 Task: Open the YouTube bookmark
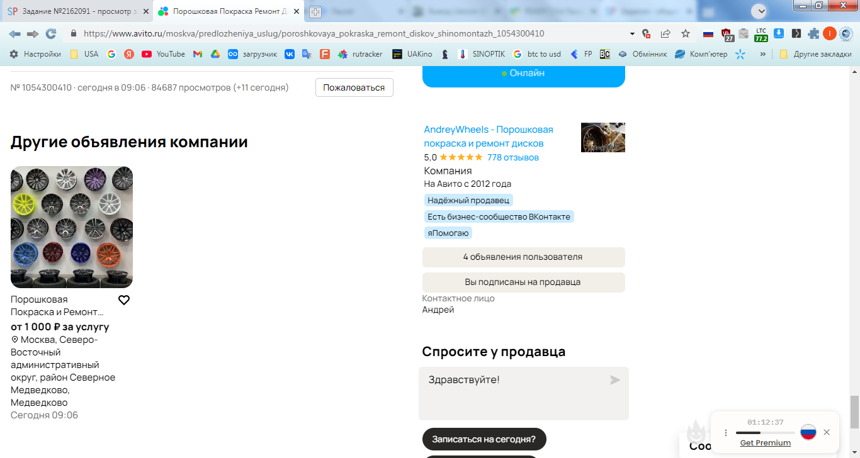pyautogui.click(x=163, y=54)
